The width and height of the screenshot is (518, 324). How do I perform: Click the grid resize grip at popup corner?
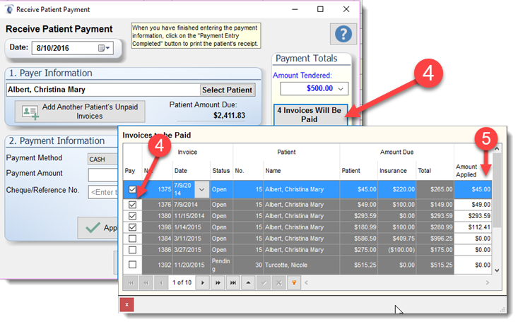pyautogui.click(x=502, y=309)
